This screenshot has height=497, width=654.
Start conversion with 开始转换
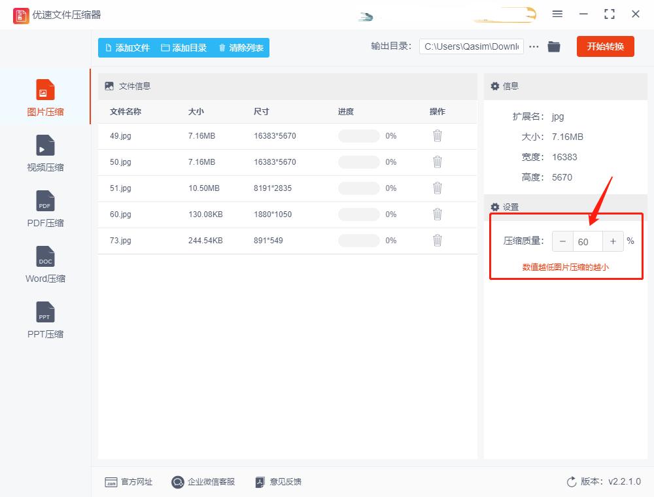pos(605,46)
